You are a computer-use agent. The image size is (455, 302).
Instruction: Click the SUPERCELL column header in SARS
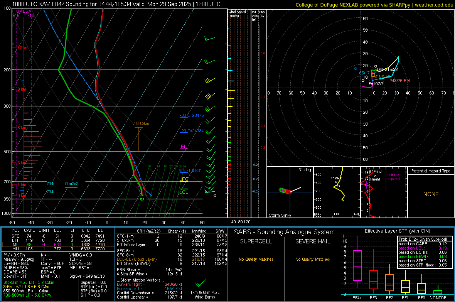256,241
